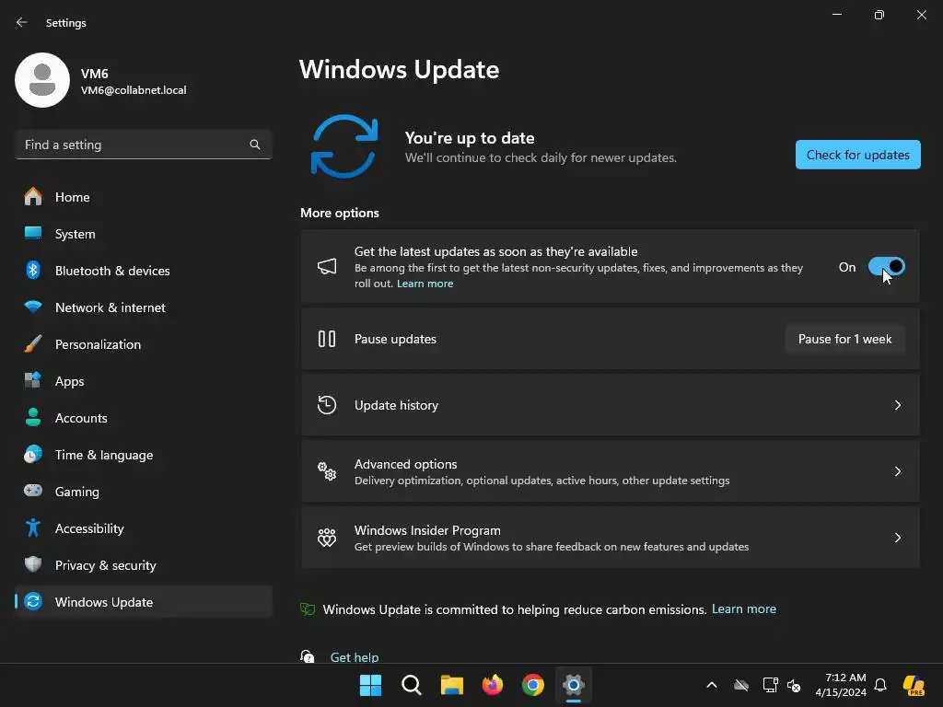This screenshot has height=707, width=943.
Task: Expand Advanced options chevron
Action: (898, 471)
